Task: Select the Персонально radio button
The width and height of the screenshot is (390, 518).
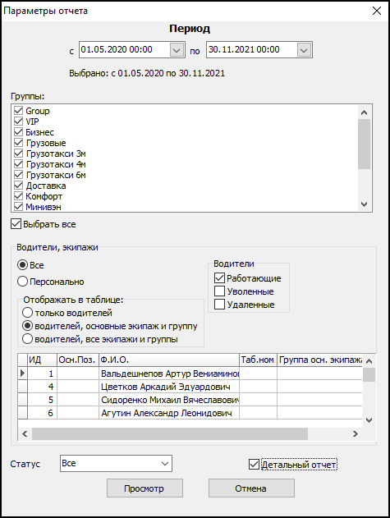Action: pyautogui.click(x=22, y=282)
